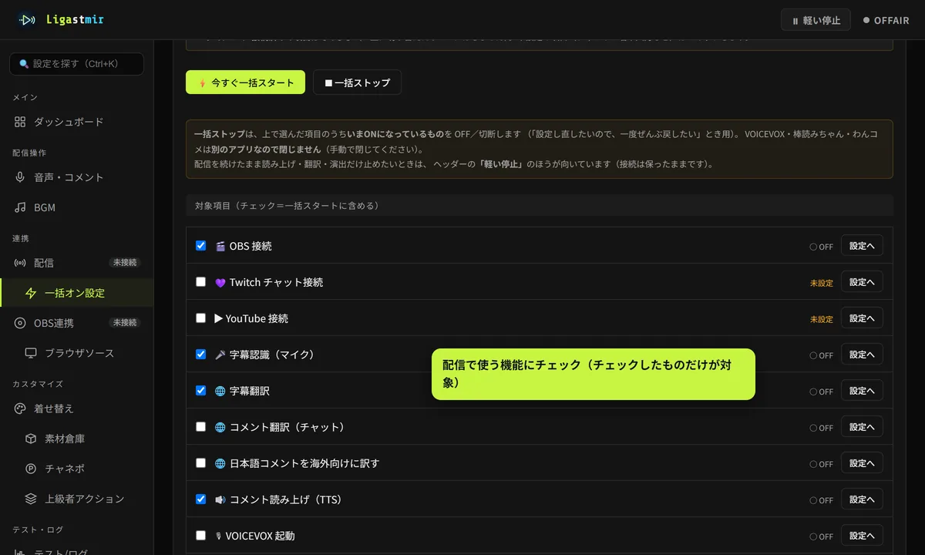Click the 未接続 badge beside 配信
Viewport: 925px width, 555px height.
click(125, 263)
